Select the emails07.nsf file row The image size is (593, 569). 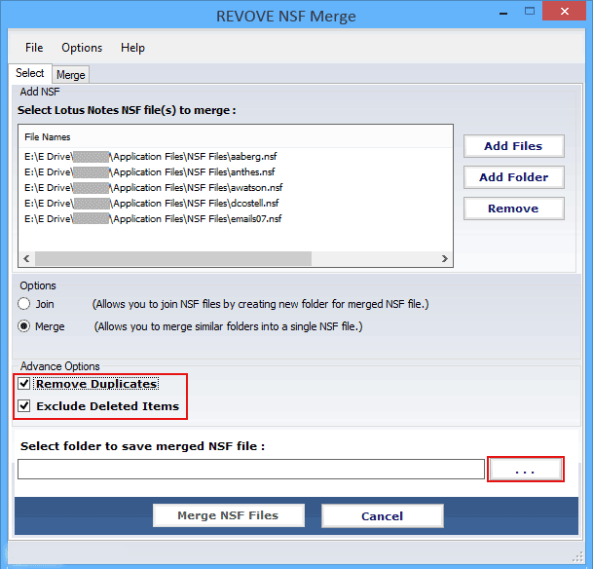[153, 218]
